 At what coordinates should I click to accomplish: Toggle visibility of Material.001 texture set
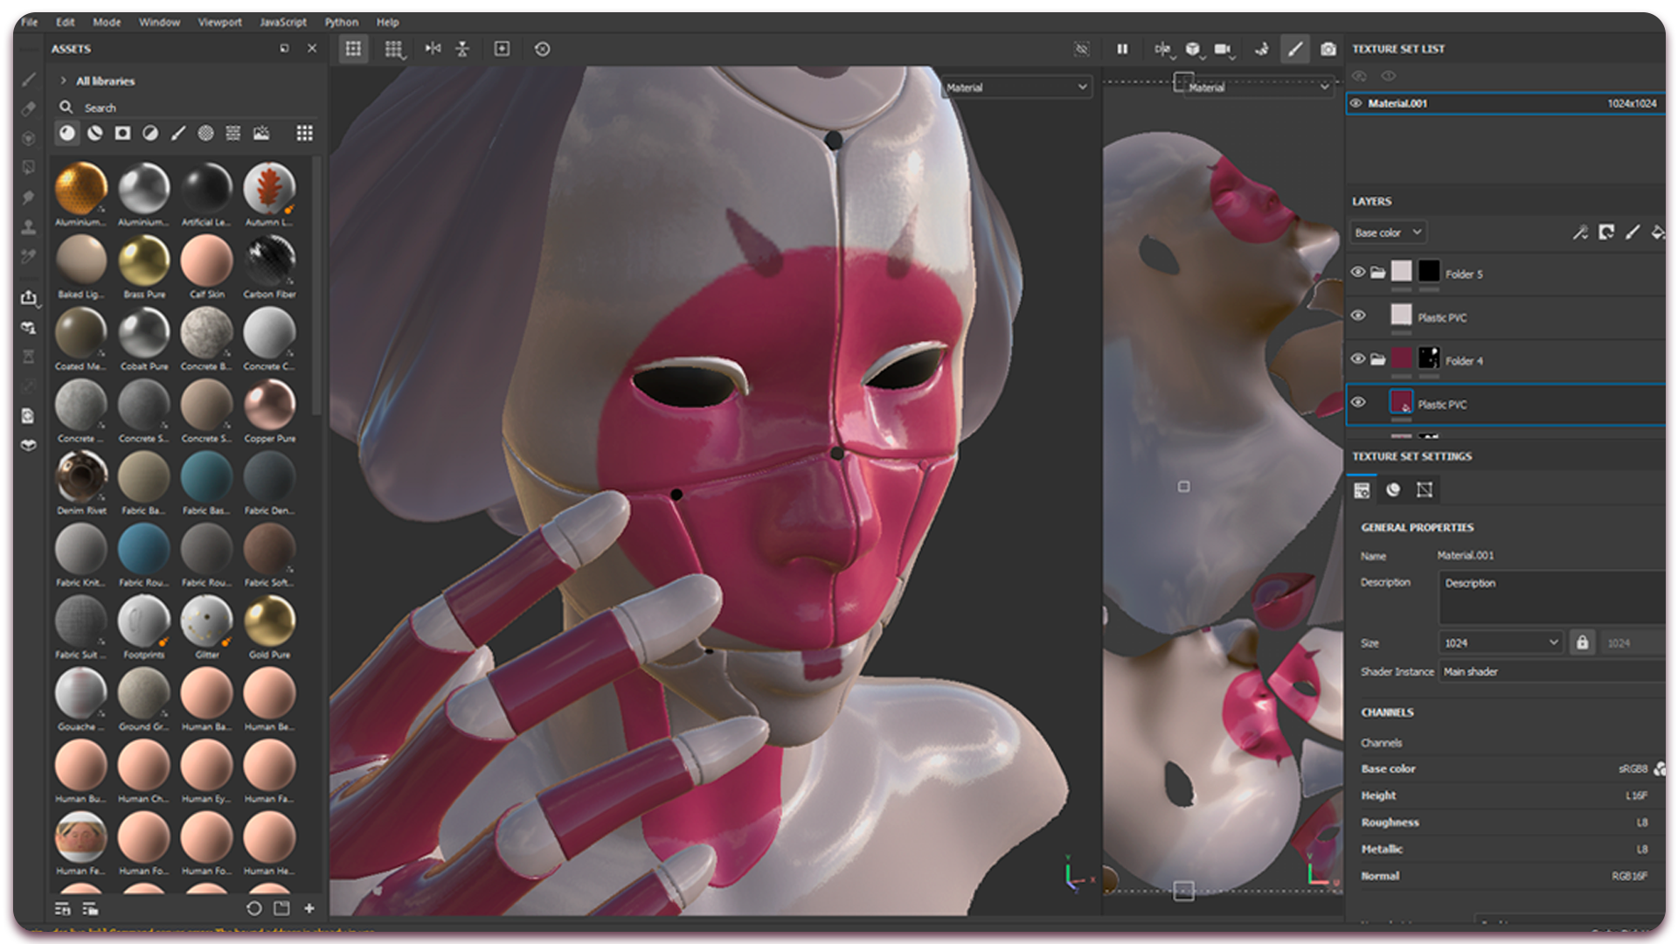tap(1356, 103)
